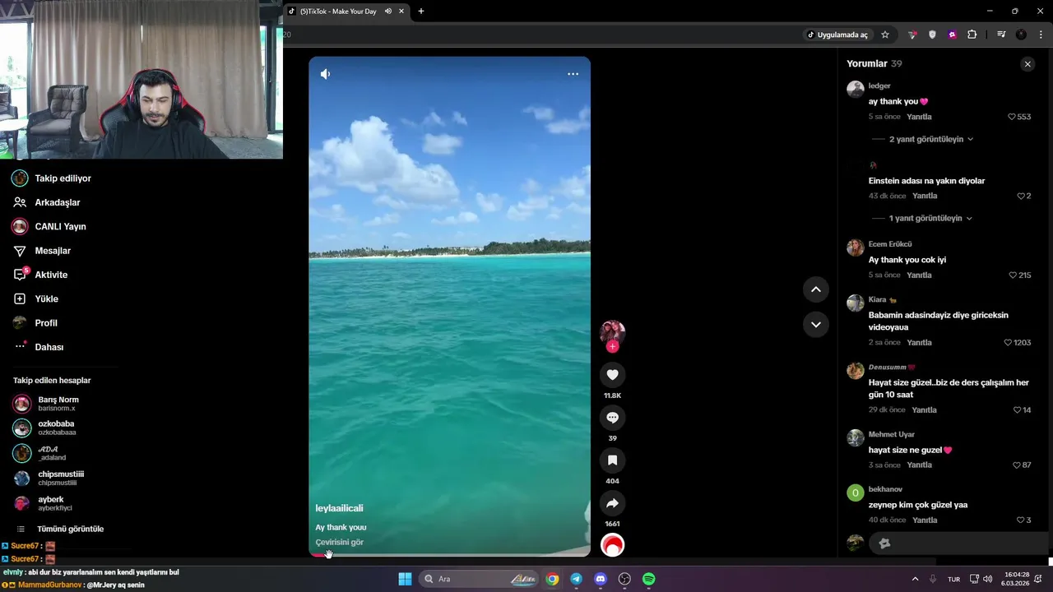
Task: Bookmark this page with the star icon
Action: [885, 35]
